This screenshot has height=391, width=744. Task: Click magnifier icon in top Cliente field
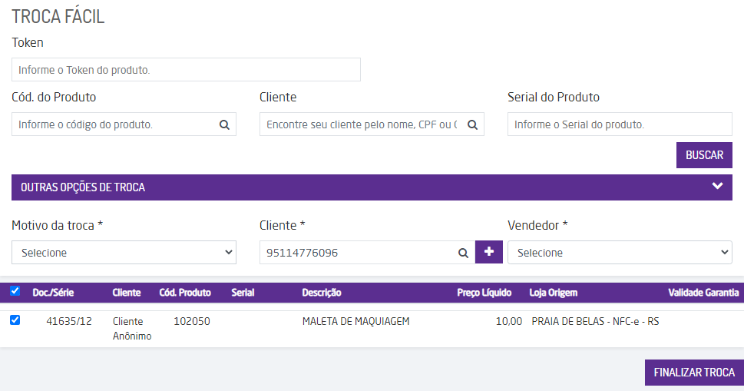(x=473, y=124)
